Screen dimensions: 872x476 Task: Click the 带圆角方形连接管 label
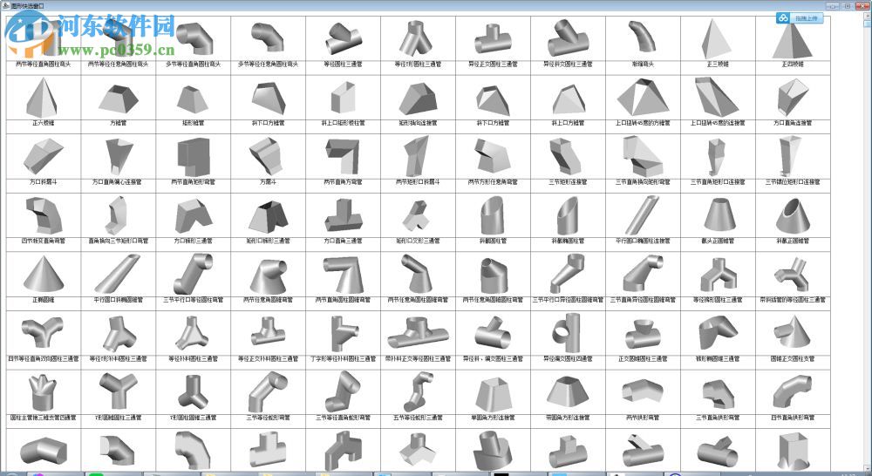568,418
